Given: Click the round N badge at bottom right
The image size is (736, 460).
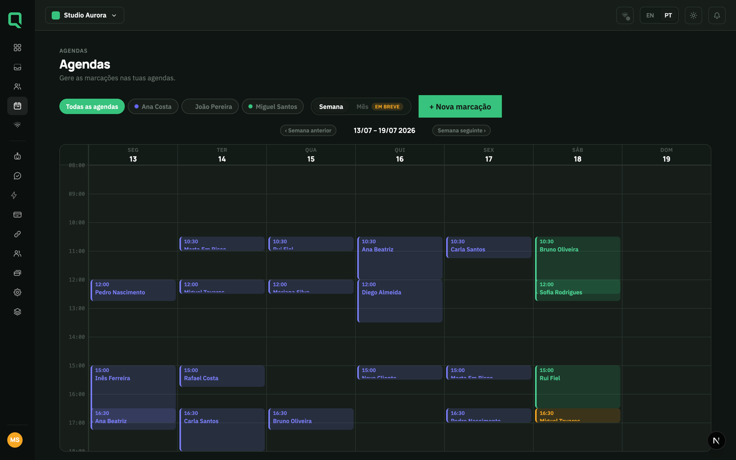Looking at the screenshot, I should point(716,440).
